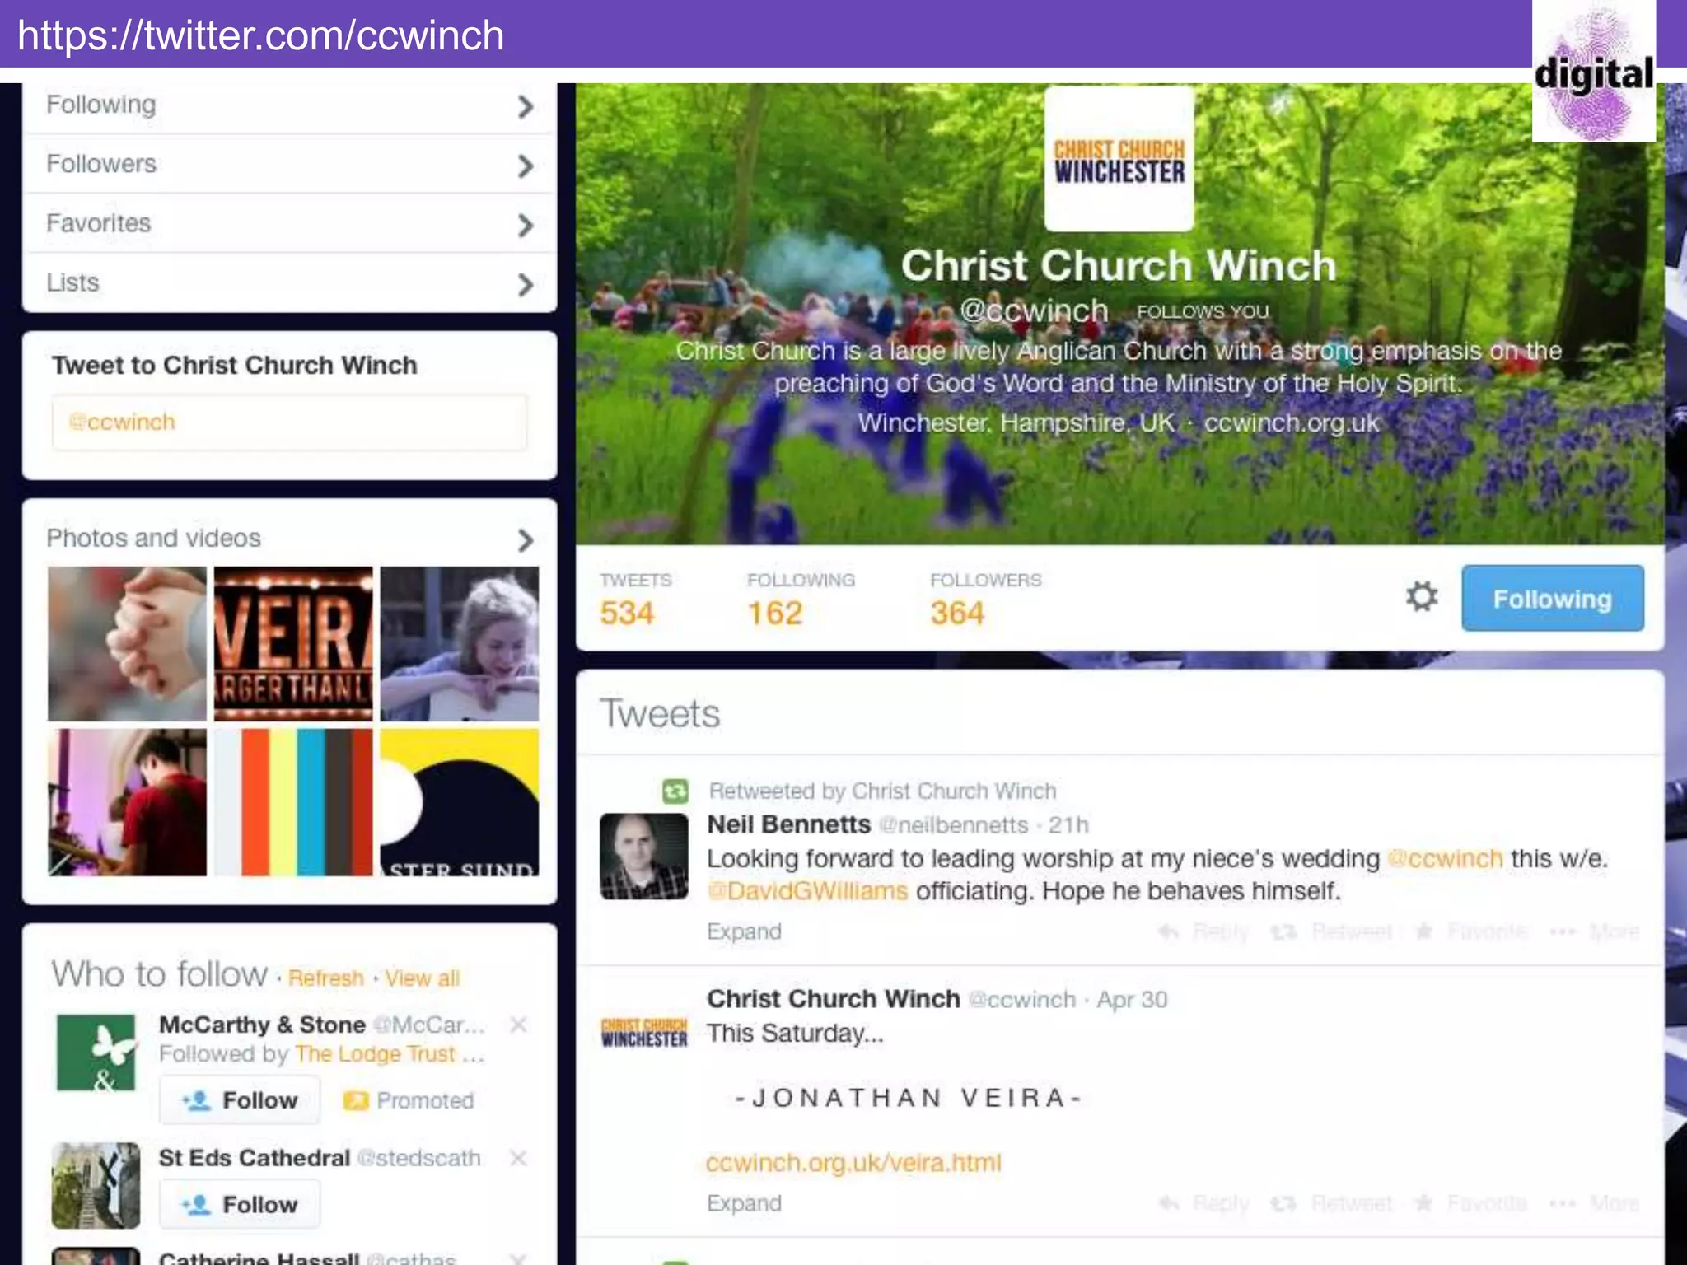Click @ccwinch mention in Neil's tweet
The width and height of the screenshot is (1687, 1265).
[1446, 859]
